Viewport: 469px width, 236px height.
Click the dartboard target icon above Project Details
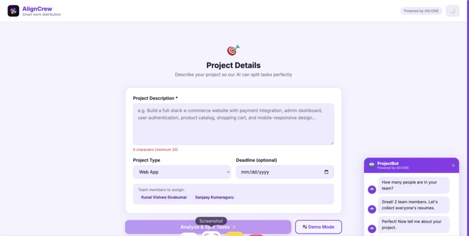click(233, 50)
